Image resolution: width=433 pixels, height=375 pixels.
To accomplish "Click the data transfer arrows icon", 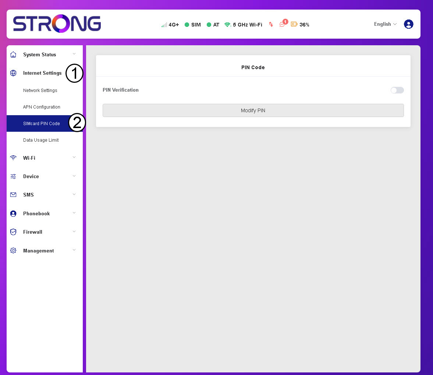I will (x=271, y=24).
